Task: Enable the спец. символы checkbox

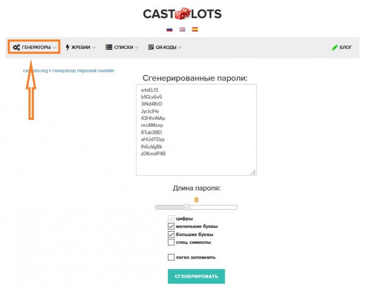Action: pyautogui.click(x=171, y=242)
